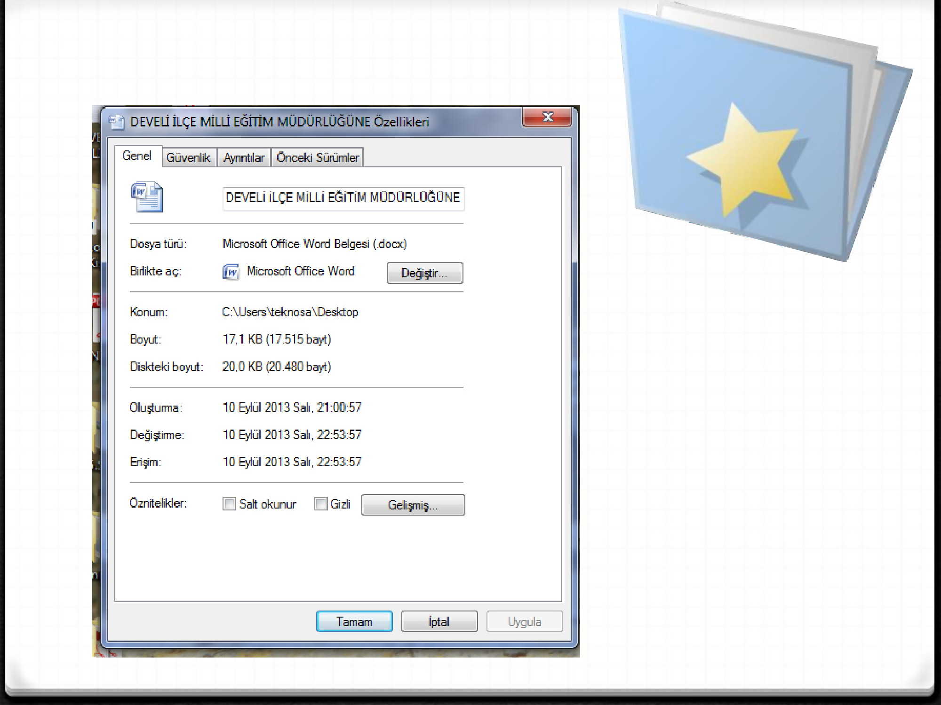Select the Önceki Sürümler tab
Screen dimensions: 941x705
318,157
